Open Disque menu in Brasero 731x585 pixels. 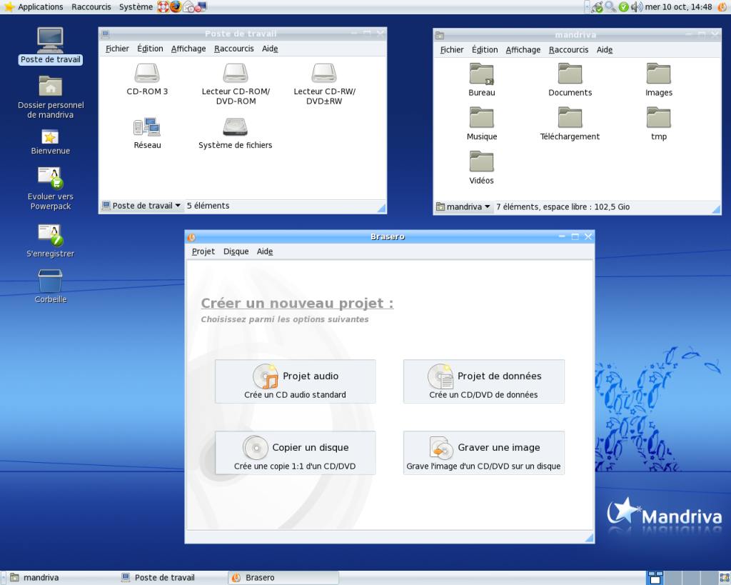click(236, 251)
